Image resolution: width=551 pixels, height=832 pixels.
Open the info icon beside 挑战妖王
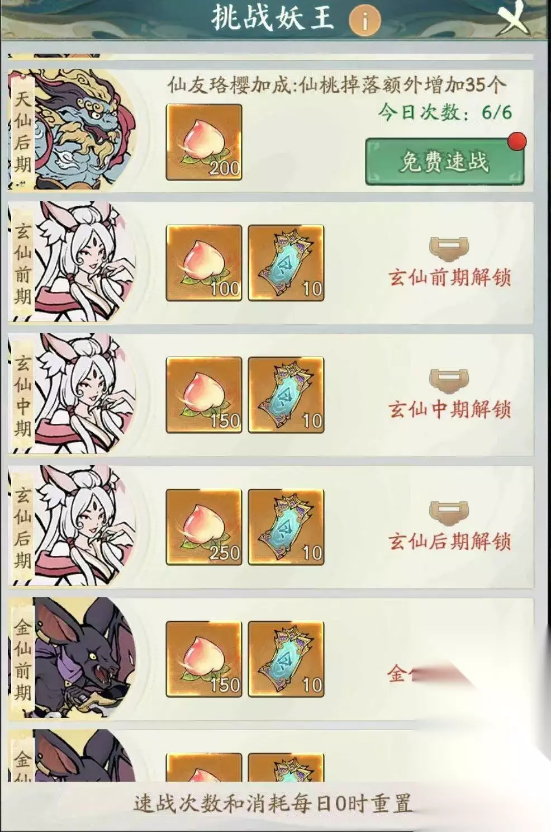364,21
